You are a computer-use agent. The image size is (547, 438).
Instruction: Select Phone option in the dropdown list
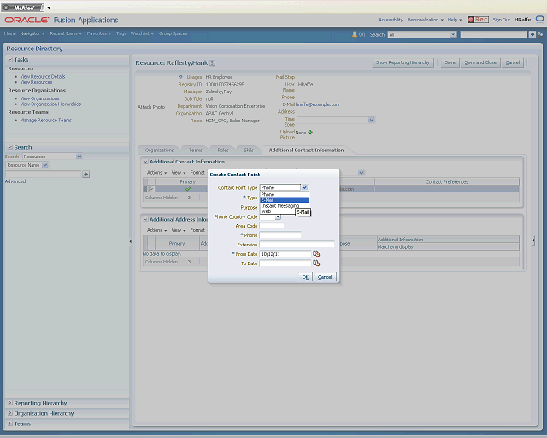(285, 194)
